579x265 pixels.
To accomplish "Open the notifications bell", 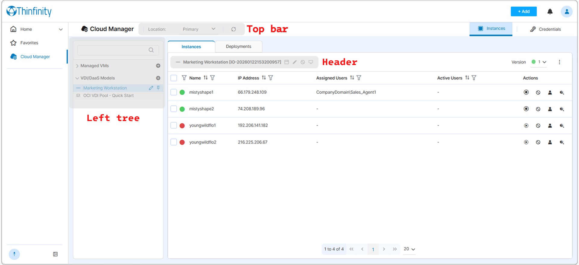I will 550,11.
